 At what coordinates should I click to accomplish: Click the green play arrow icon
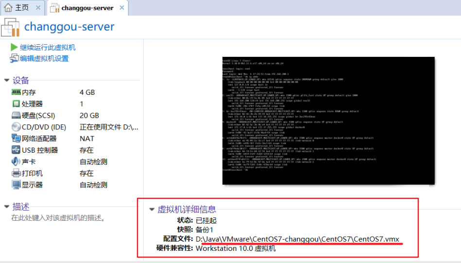(14, 47)
